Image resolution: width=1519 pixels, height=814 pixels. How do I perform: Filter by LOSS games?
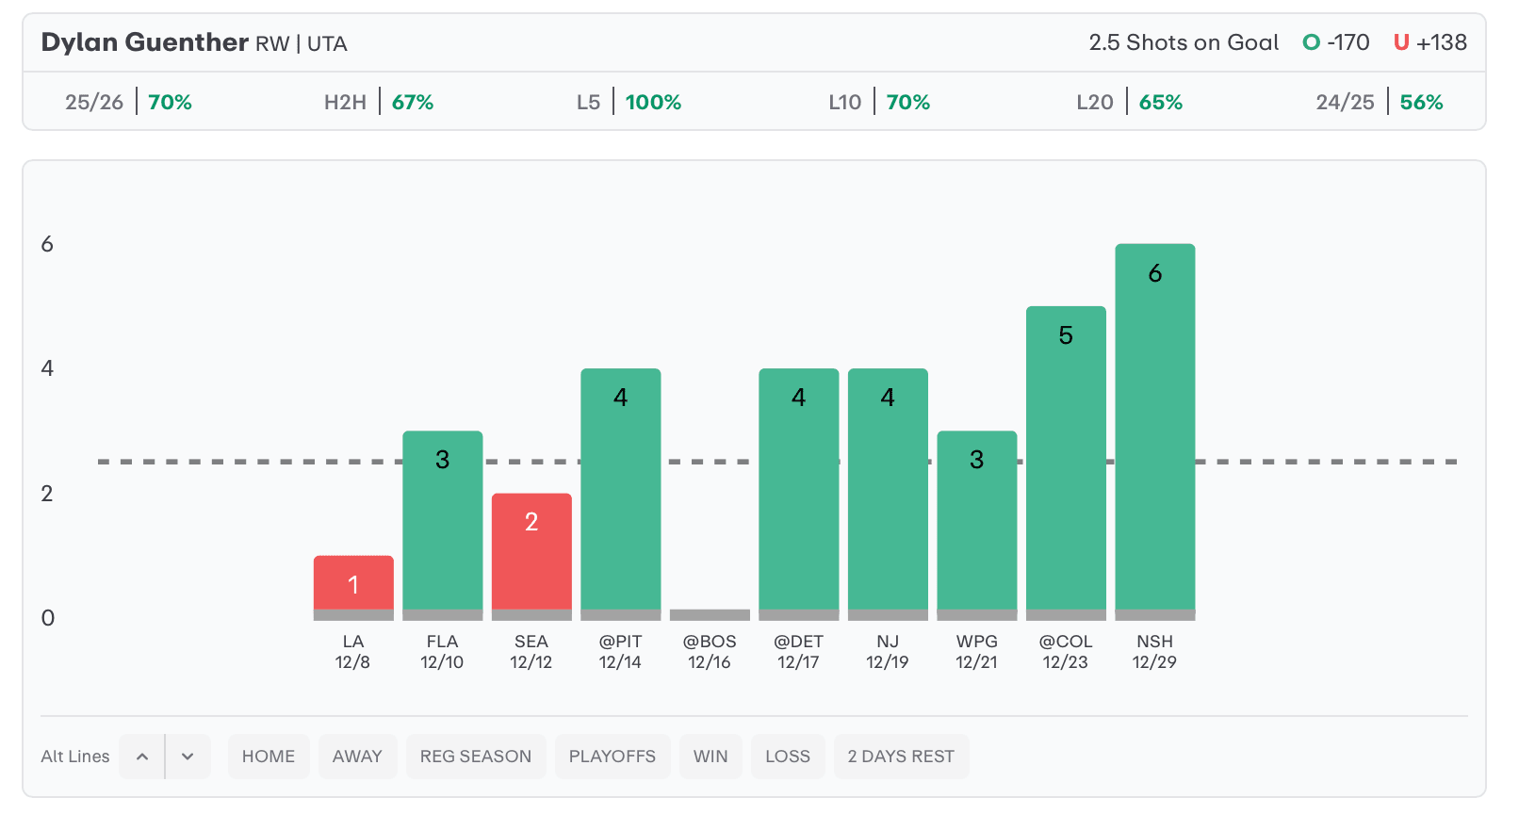[788, 757]
